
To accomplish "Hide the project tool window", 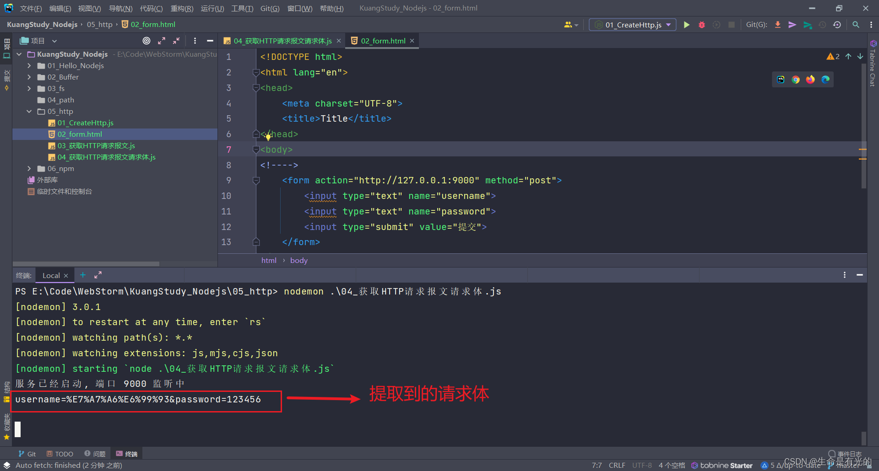I will click(x=210, y=41).
